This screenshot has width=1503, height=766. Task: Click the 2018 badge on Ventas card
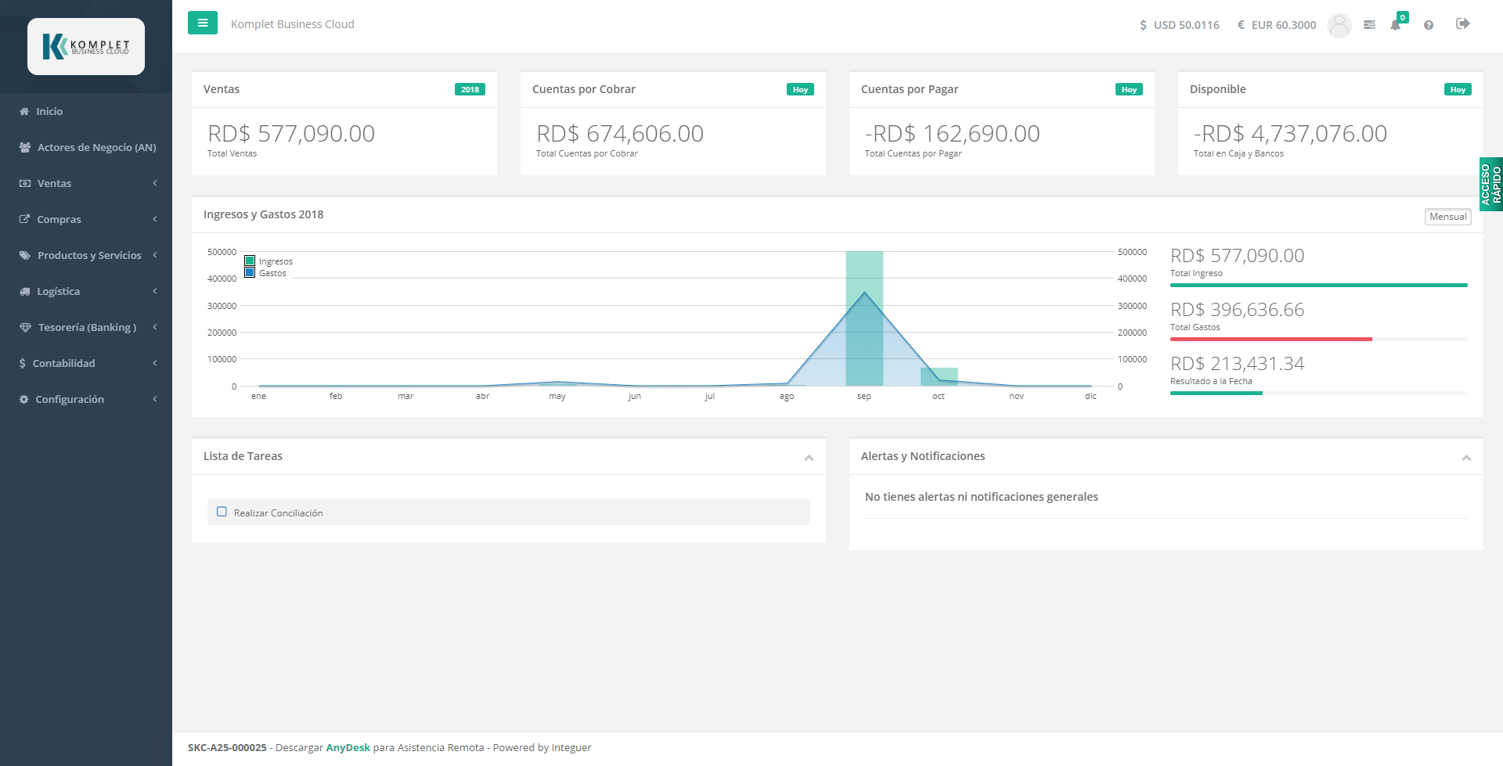pyautogui.click(x=470, y=89)
